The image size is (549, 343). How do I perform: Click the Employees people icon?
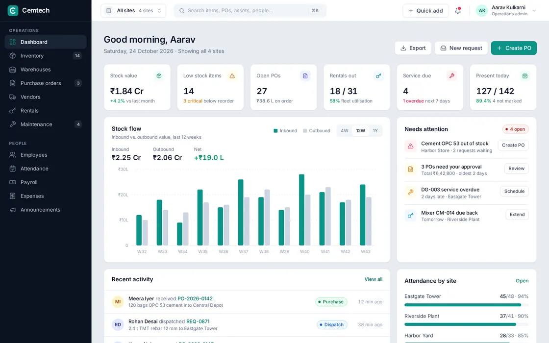13,155
